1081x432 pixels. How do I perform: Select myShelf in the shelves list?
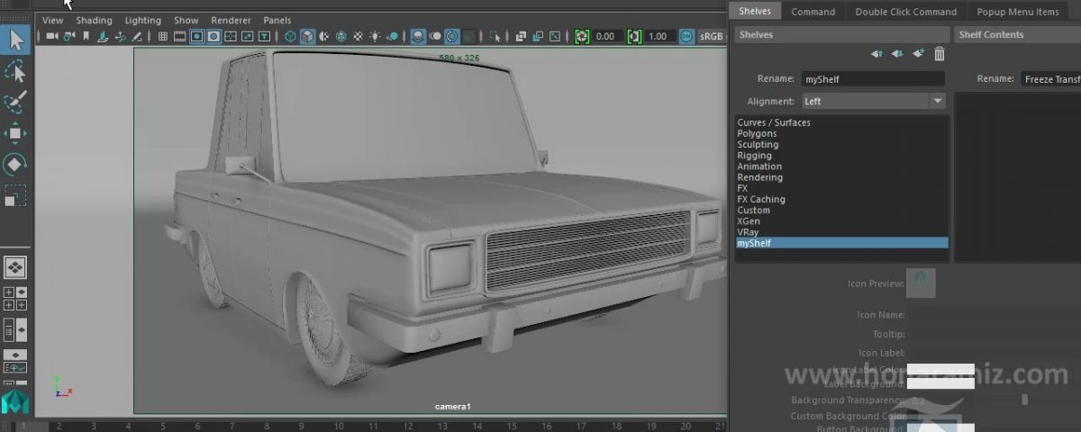842,243
